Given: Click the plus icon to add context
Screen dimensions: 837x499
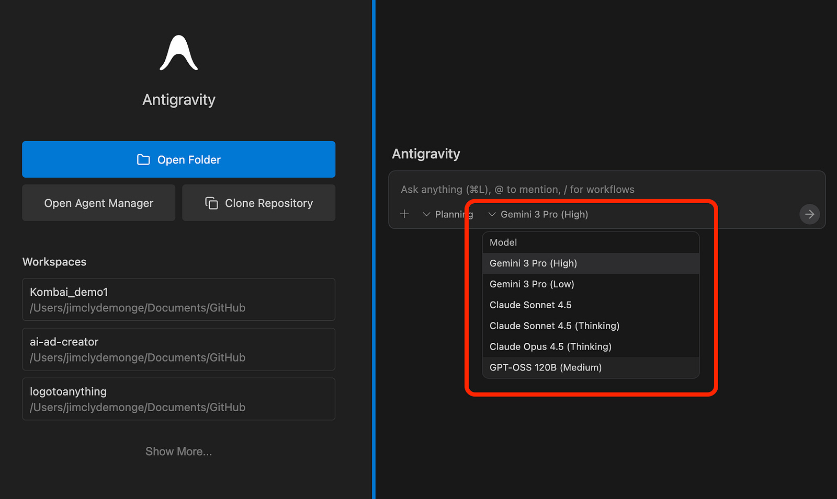Looking at the screenshot, I should 404,214.
